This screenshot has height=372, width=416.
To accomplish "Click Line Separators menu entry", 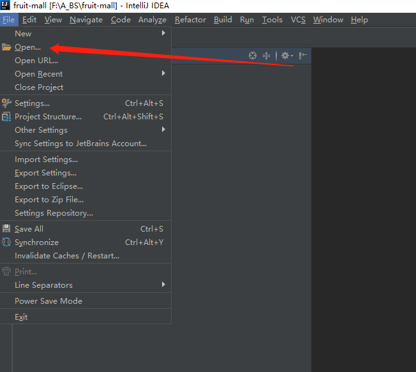I will pyautogui.click(x=85, y=285).
